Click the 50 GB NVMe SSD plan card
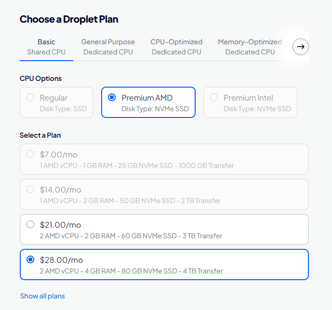 point(164,194)
